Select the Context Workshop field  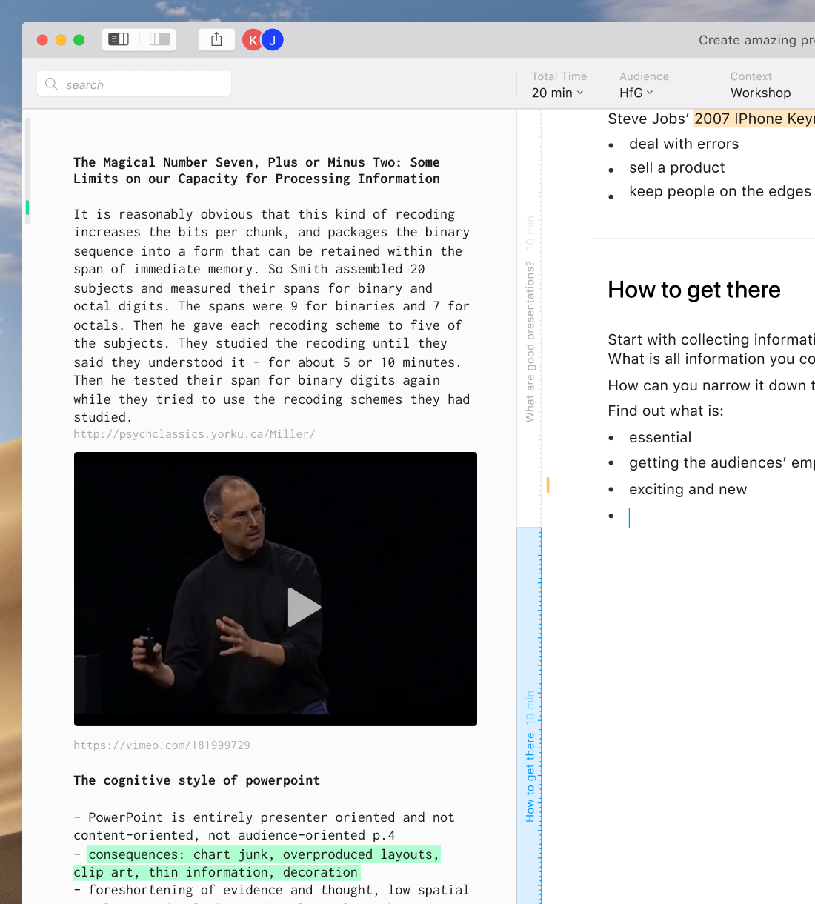(x=760, y=93)
